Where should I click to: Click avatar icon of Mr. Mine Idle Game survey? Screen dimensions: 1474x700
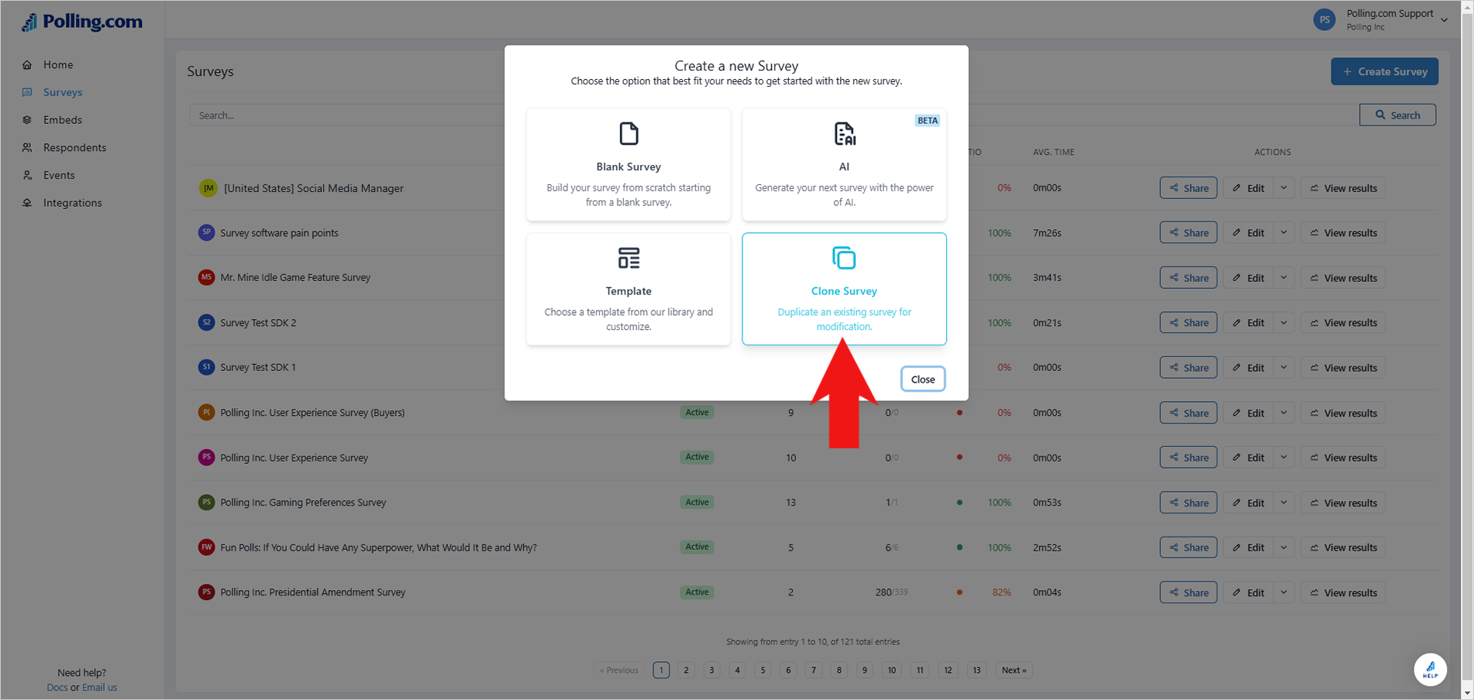(x=206, y=277)
